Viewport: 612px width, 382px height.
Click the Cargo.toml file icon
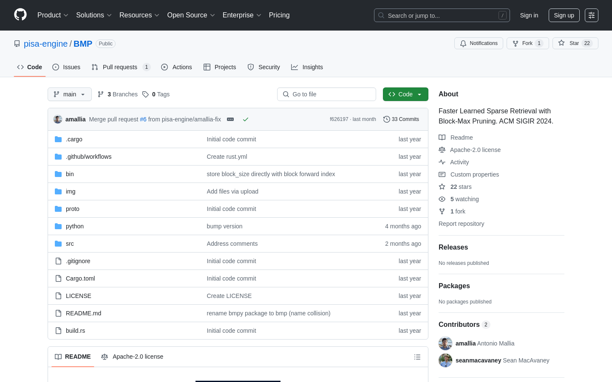click(58, 278)
